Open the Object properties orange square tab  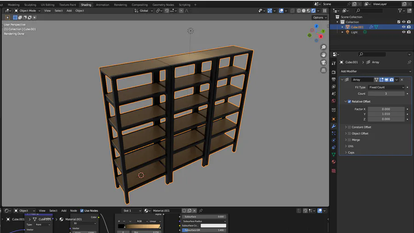333,119
